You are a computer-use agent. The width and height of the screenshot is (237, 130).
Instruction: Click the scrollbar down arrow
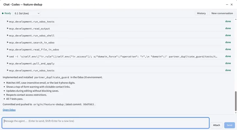pos(236,113)
